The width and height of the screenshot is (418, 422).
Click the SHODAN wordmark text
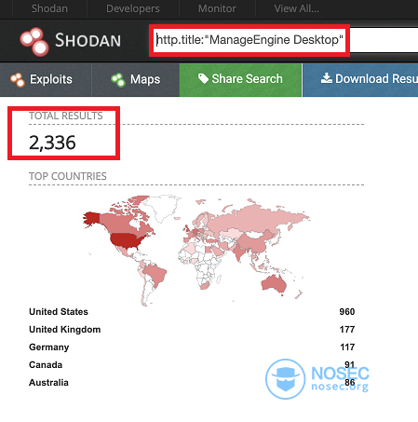[x=88, y=41]
